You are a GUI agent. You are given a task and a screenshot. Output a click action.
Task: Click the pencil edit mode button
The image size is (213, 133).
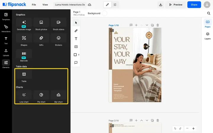[x=107, y=5]
